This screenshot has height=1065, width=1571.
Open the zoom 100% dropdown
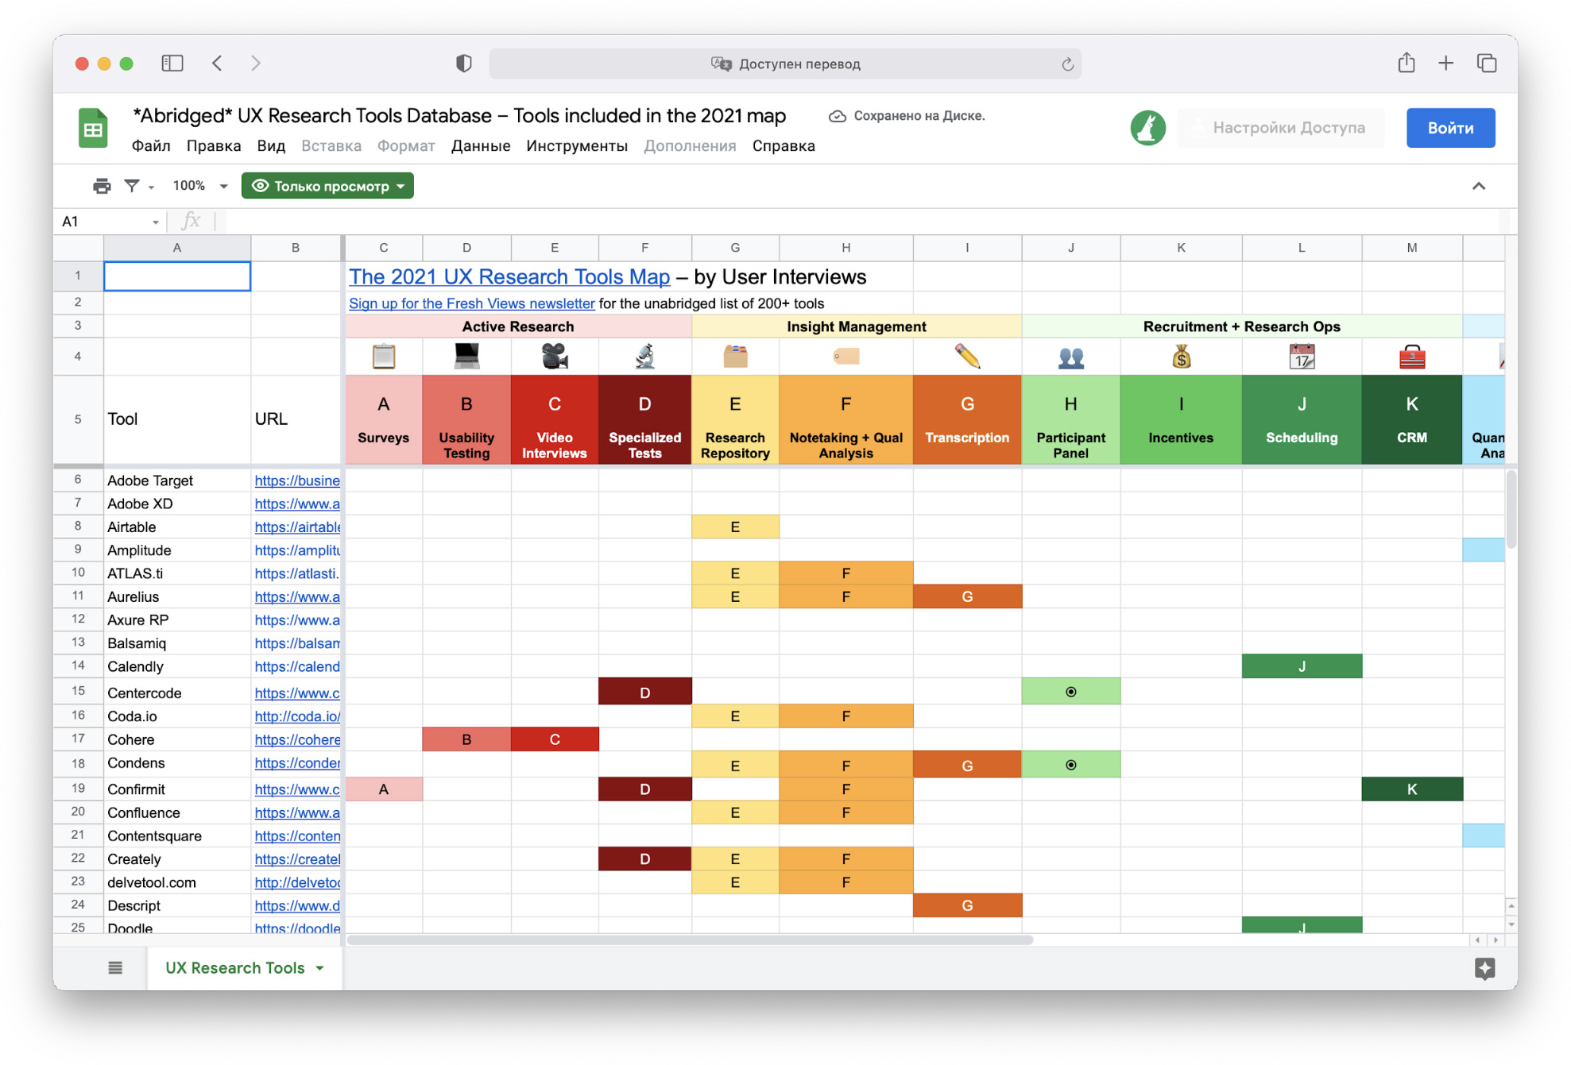[200, 186]
